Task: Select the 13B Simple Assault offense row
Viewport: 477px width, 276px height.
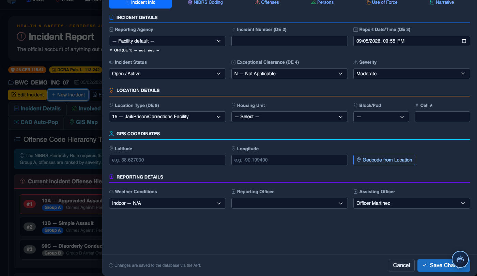Action: [61, 227]
